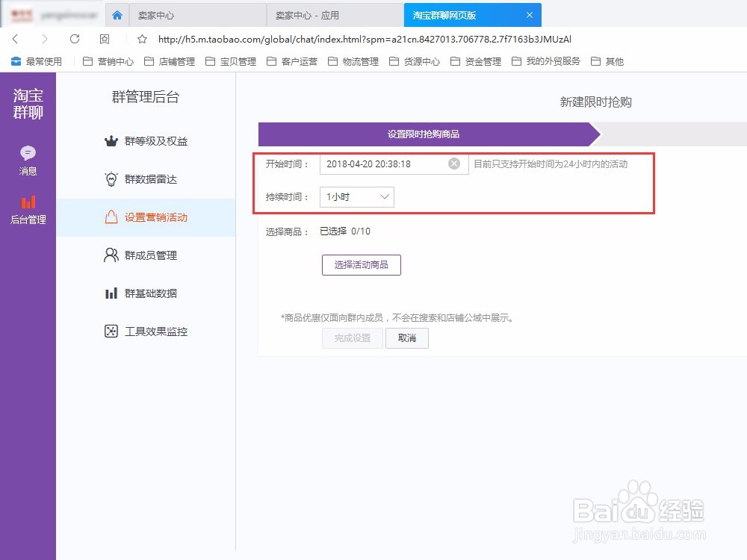Clear start time using the X icon

pyautogui.click(x=454, y=164)
